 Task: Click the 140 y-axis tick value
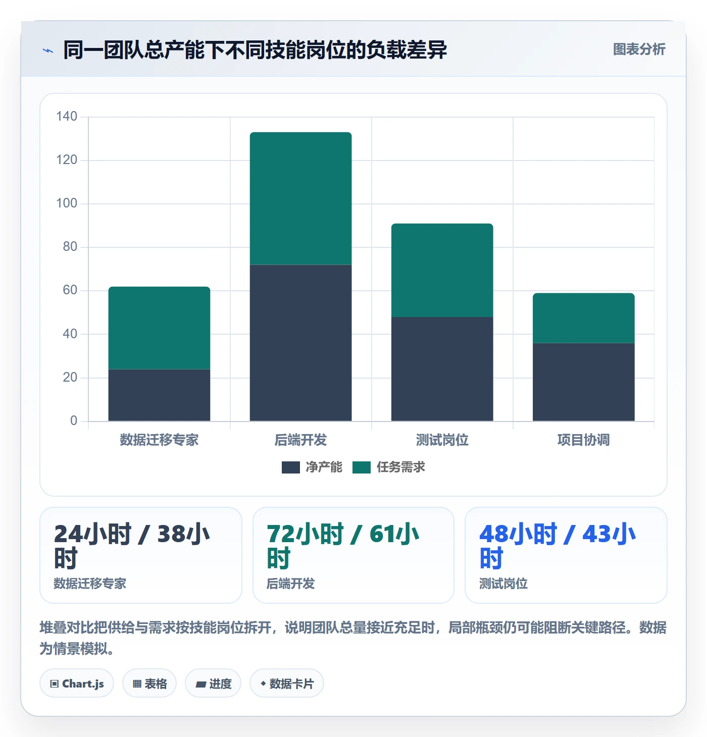(x=67, y=117)
